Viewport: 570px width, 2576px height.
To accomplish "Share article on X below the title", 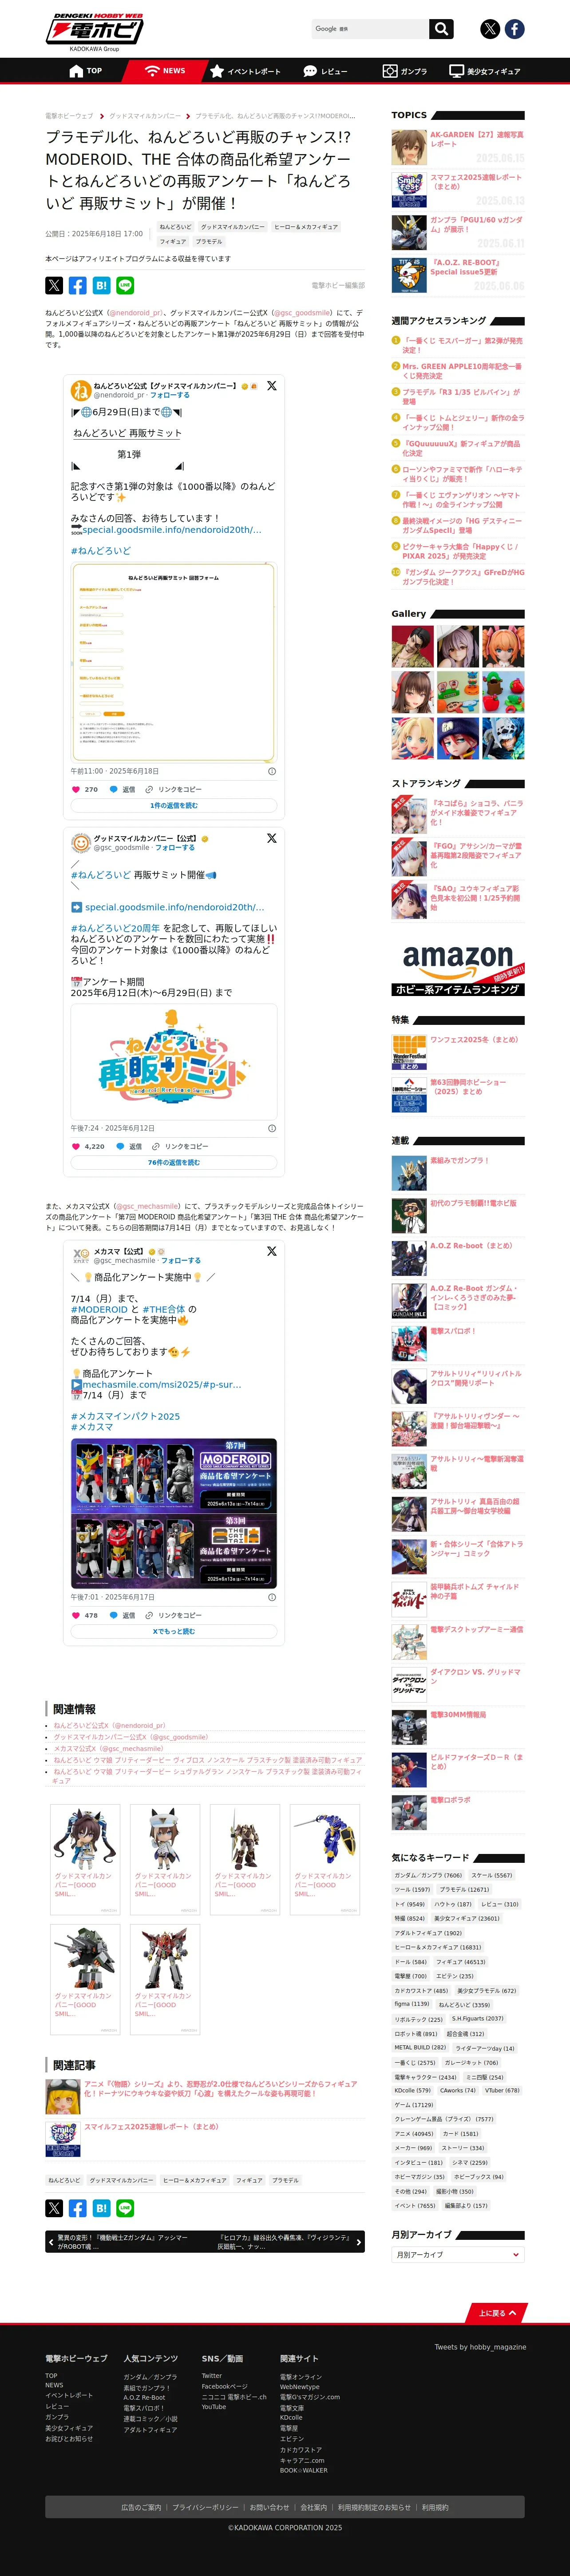I will click(54, 285).
